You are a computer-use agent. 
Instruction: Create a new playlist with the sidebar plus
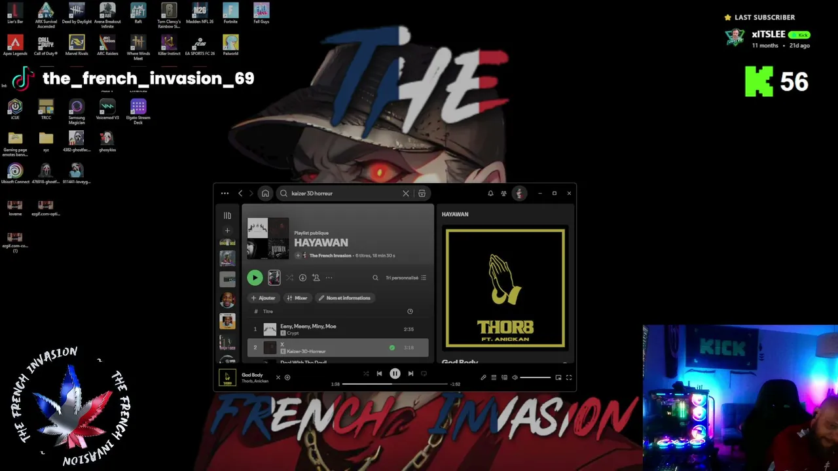(x=227, y=230)
